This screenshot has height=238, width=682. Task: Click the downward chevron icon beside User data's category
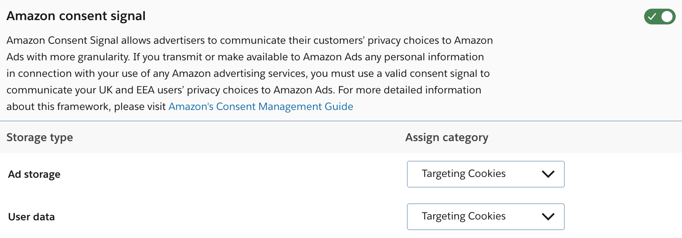pos(548,216)
